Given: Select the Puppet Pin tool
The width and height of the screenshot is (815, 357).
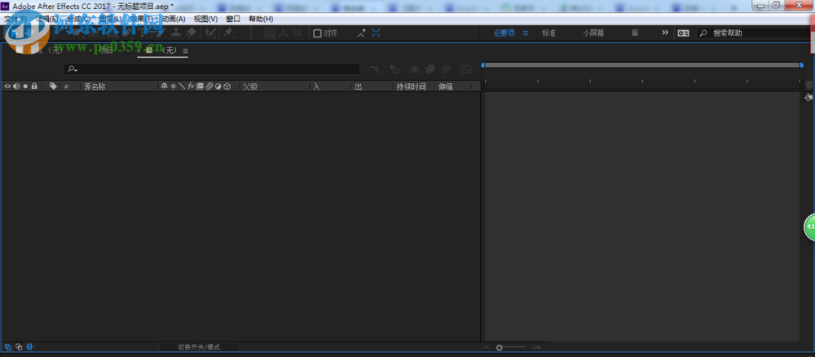Looking at the screenshot, I should 228,33.
